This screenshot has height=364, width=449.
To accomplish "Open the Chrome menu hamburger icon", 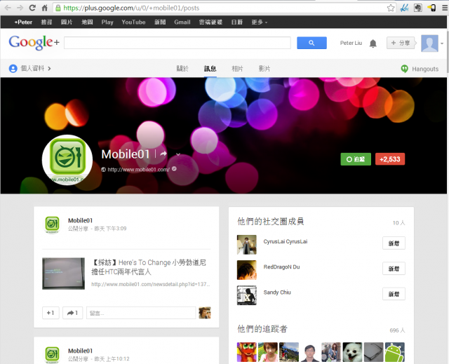I will click(445, 8).
